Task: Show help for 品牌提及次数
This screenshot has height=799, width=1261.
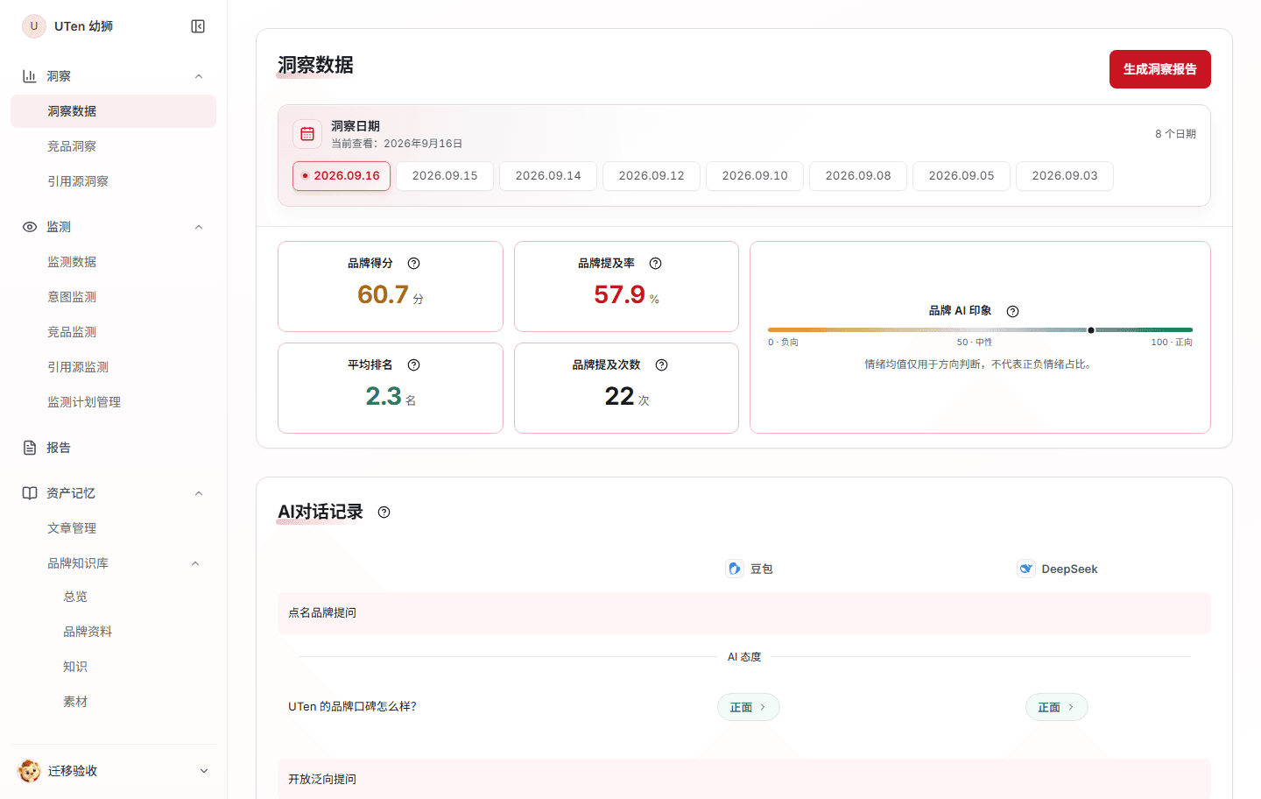Action: pos(662,364)
